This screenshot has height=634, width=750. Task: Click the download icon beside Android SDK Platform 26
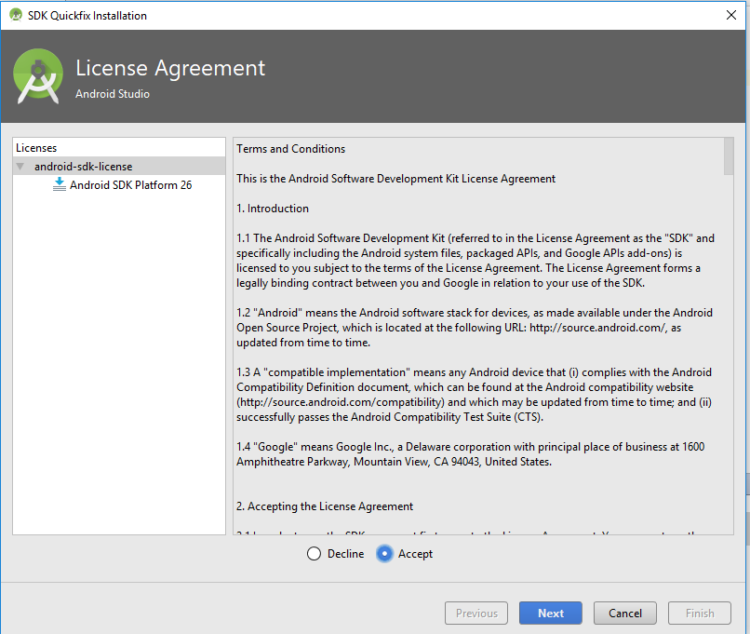tap(60, 184)
